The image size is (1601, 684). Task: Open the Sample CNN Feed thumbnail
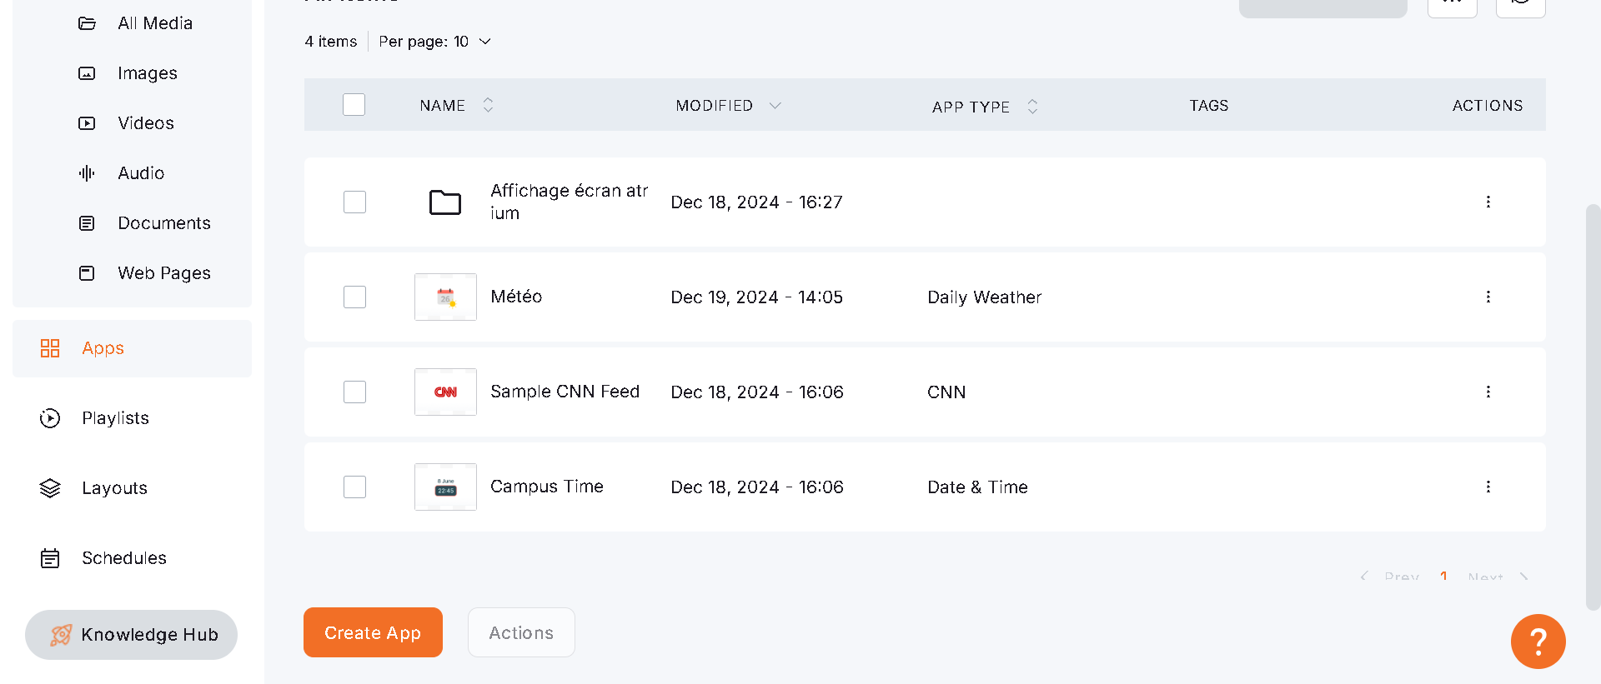(x=445, y=392)
